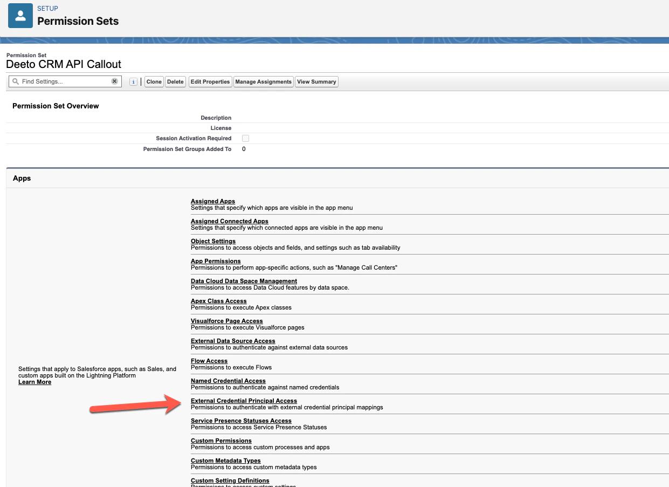Open Custom Setting Definitions link
Viewport: 669px width, 487px height.
(x=230, y=481)
